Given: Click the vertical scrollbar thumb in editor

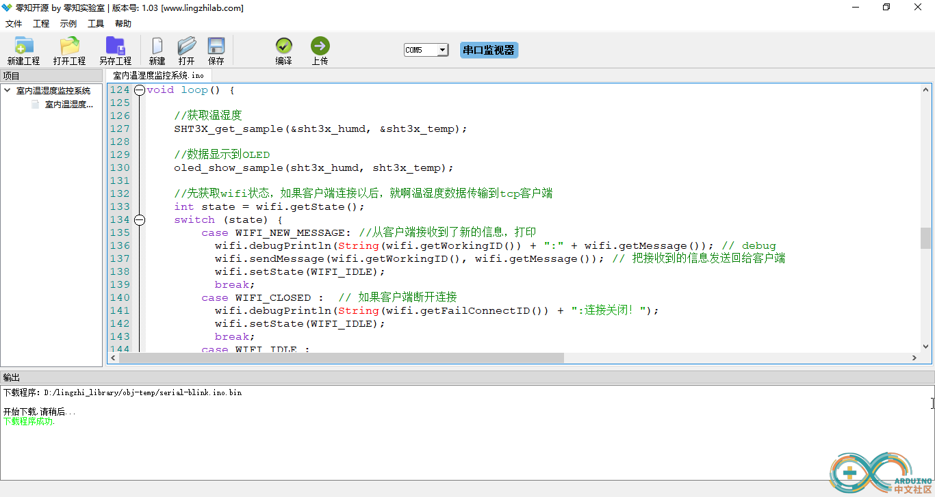Looking at the screenshot, I should coord(925,238).
